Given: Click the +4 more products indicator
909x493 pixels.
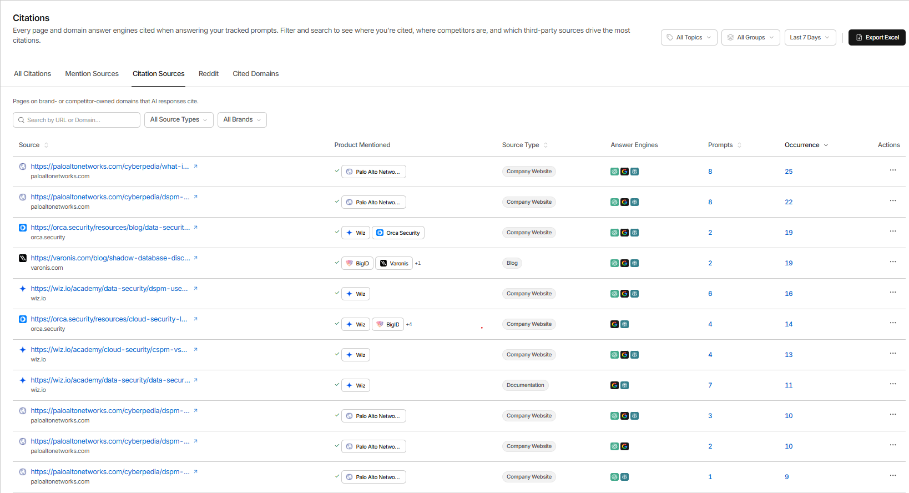Looking at the screenshot, I should click(x=409, y=324).
